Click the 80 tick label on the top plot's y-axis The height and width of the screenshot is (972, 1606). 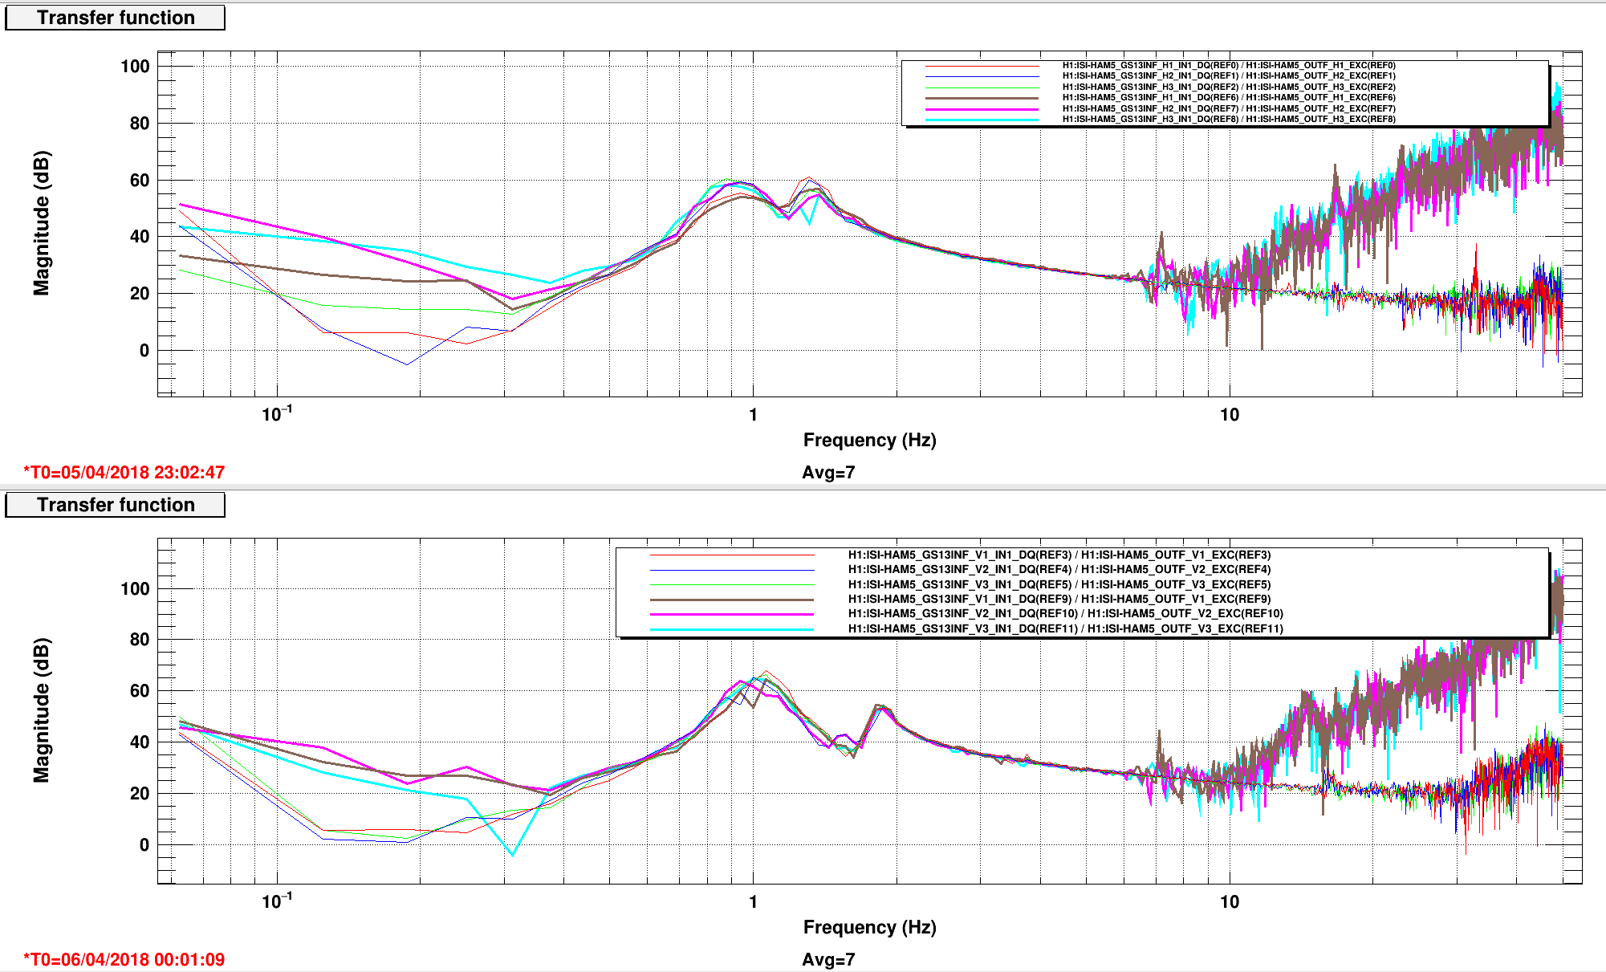pyautogui.click(x=140, y=124)
